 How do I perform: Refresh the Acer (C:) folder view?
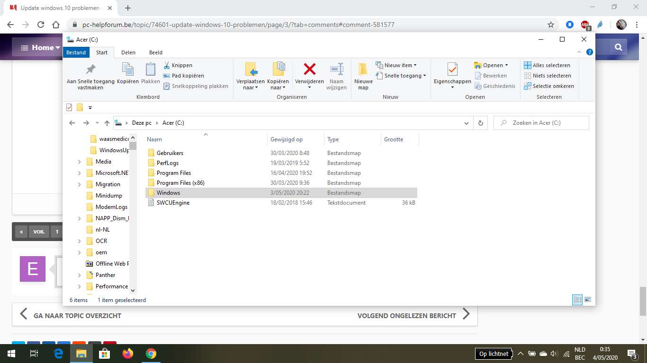pos(480,123)
